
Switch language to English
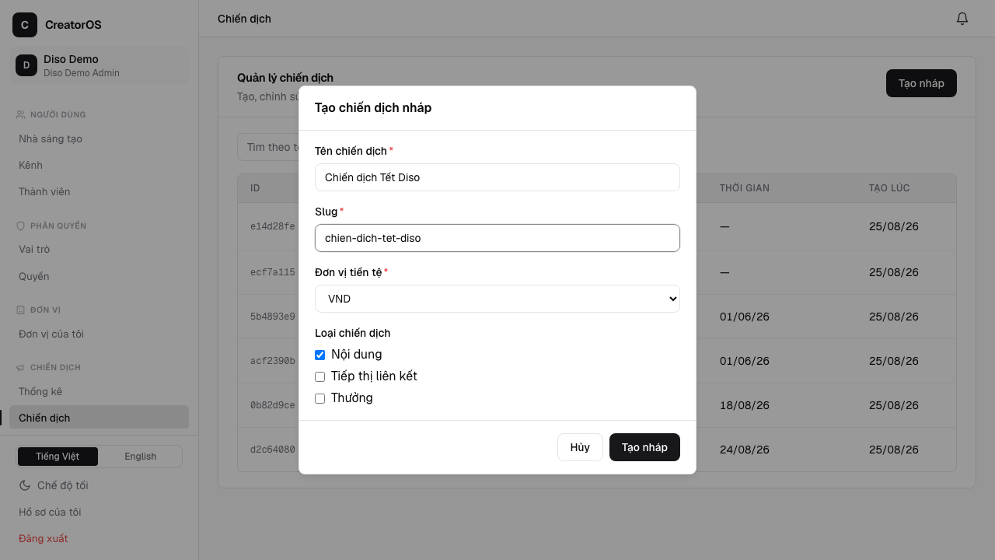point(141,457)
